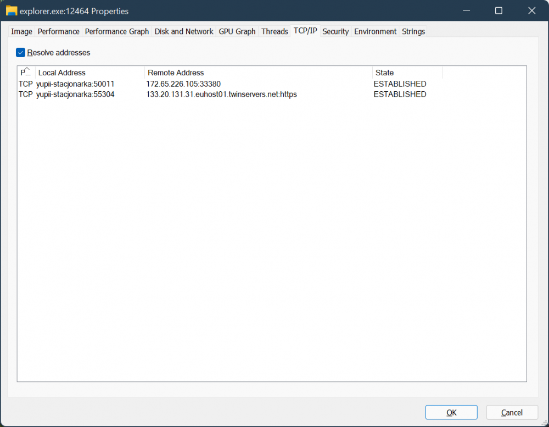Click the Cancel button

pos(512,412)
